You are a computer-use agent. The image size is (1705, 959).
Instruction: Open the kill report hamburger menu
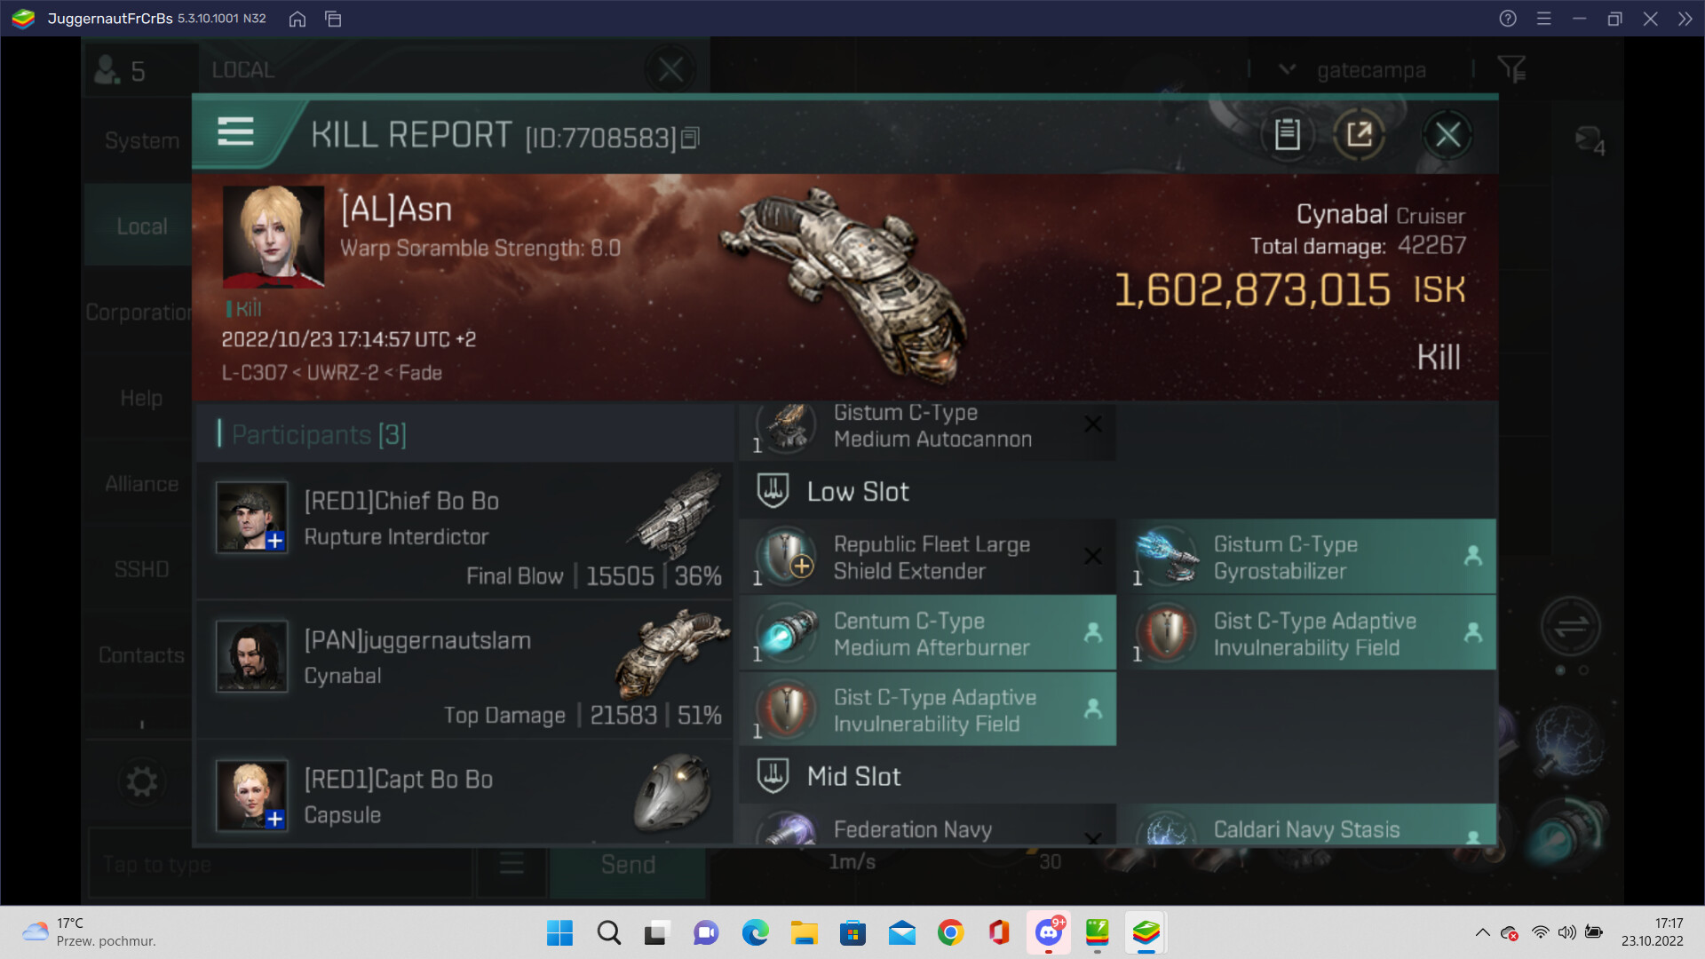pos(235,131)
